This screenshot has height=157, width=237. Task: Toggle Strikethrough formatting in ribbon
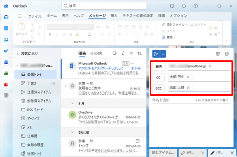pos(71,34)
